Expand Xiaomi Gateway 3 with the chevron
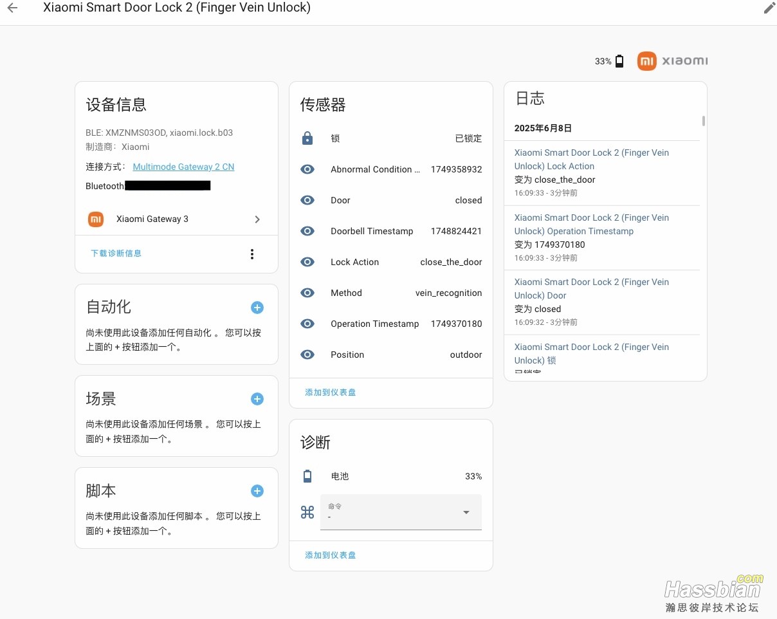777x619 pixels. (x=257, y=219)
